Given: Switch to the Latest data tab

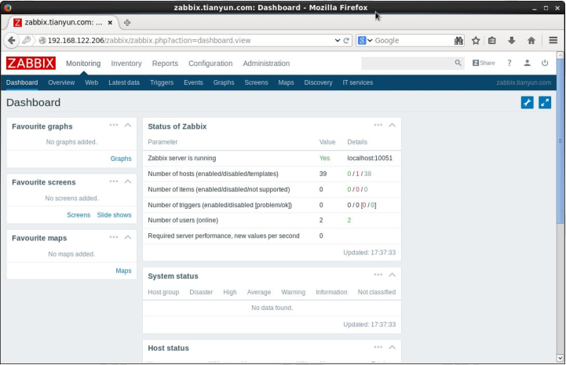Looking at the screenshot, I should (x=124, y=82).
